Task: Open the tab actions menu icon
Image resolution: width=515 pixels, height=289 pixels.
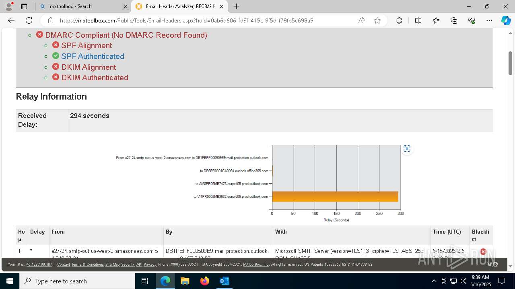Action: pos(24,6)
